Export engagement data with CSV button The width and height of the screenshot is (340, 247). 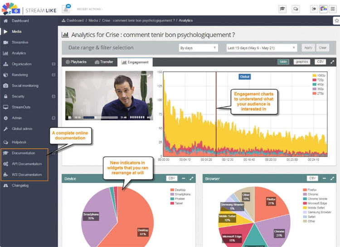click(x=320, y=62)
